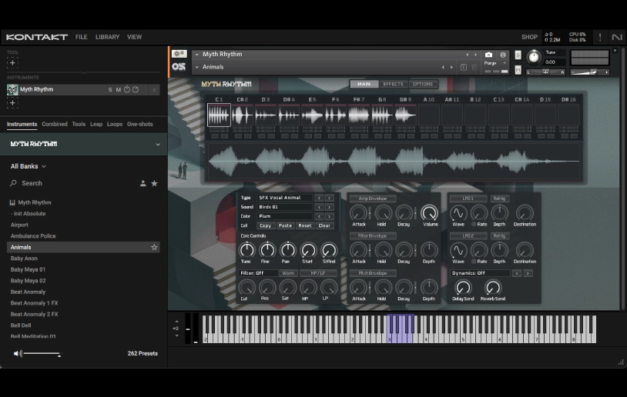Toggle the Warm filter button
This screenshot has height=397, width=627.
288,273
